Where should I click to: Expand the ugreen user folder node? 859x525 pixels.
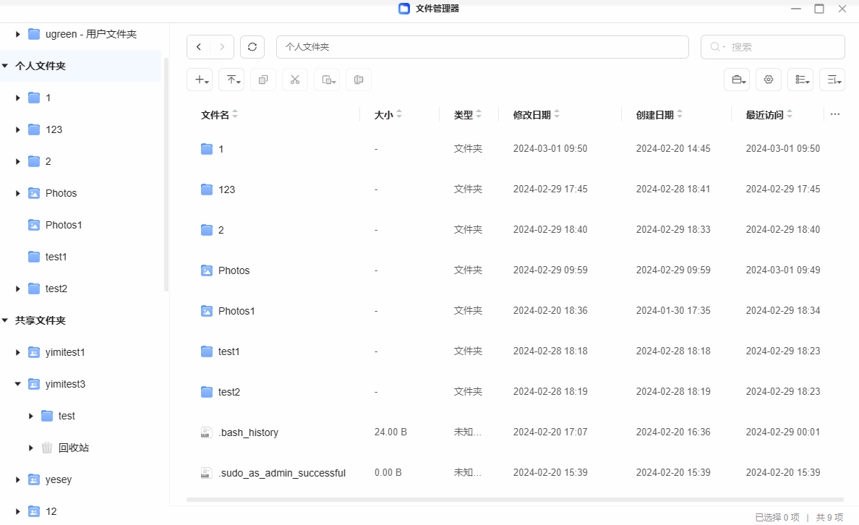(x=18, y=34)
